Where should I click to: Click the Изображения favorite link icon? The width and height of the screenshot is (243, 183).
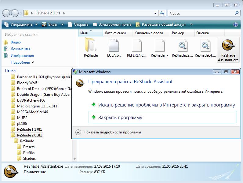(6, 56)
